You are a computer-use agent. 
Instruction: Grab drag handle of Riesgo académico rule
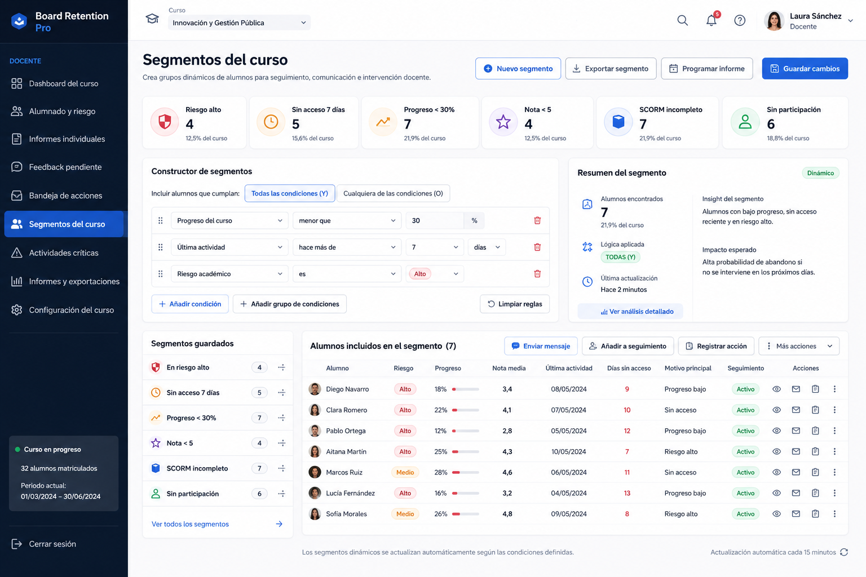(161, 274)
